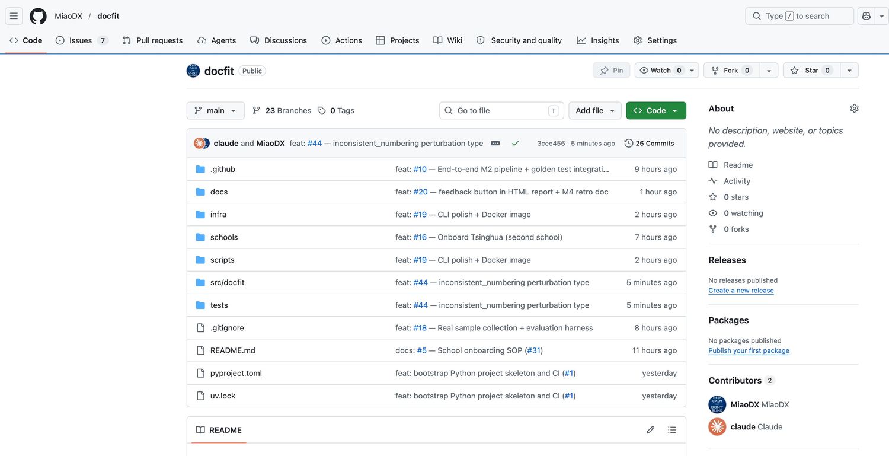Viewport: 889px width, 456px height.
Task: Open the docs folder
Action: (219, 192)
